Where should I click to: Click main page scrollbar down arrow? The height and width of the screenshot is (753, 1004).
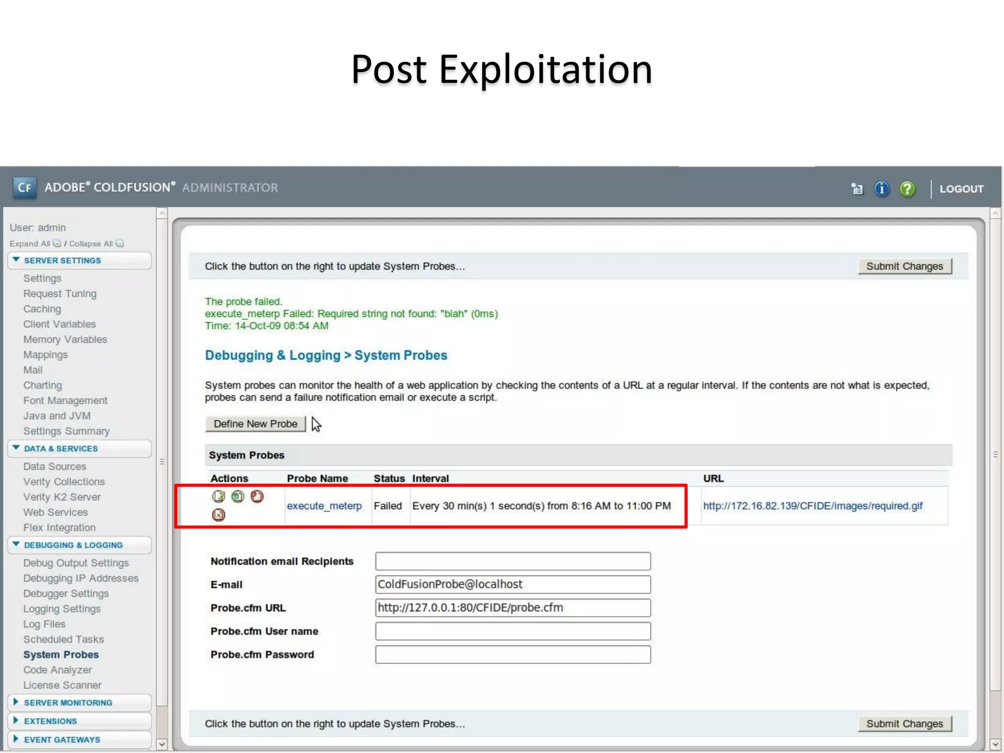[x=995, y=744]
